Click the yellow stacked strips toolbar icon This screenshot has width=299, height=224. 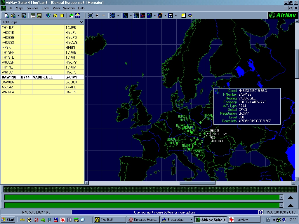(x=39, y=15)
